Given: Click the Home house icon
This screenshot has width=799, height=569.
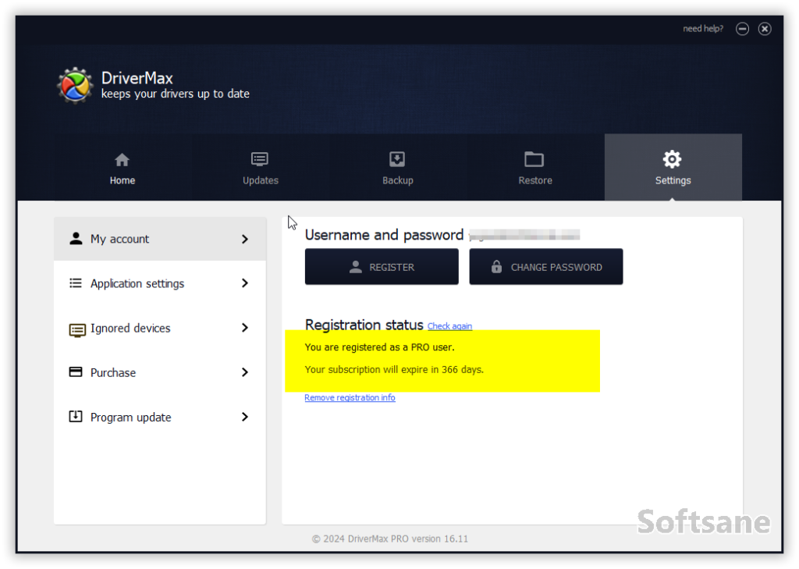Looking at the screenshot, I should [123, 160].
